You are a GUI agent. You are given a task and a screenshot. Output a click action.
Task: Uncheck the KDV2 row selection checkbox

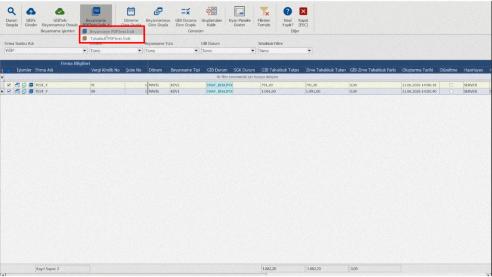pyautogui.click(x=9, y=85)
